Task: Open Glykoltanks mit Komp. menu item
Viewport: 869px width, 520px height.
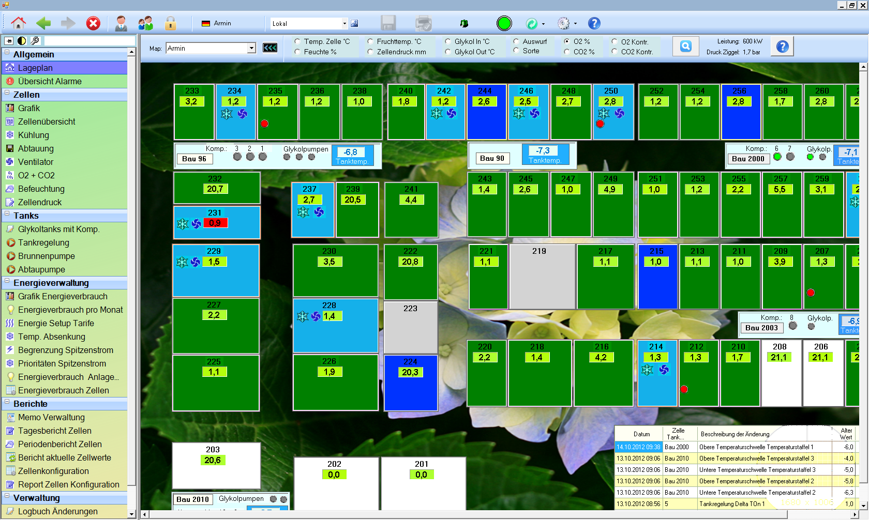Action: click(x=58, y=229)
